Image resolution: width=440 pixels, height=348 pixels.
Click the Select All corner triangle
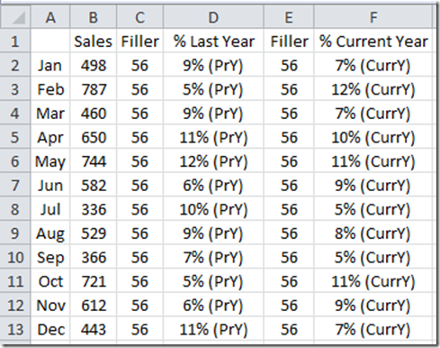click(15, 17)
